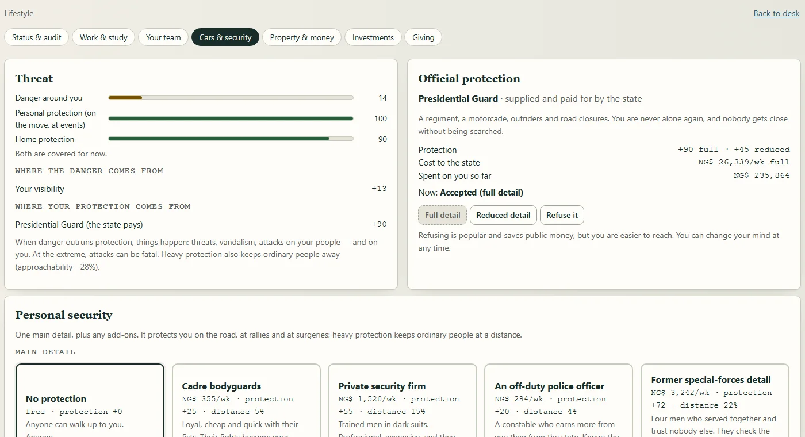This screenshot has height=437, width=805.
Task: Choose the Private security firm card
Action: pos(402,400)
